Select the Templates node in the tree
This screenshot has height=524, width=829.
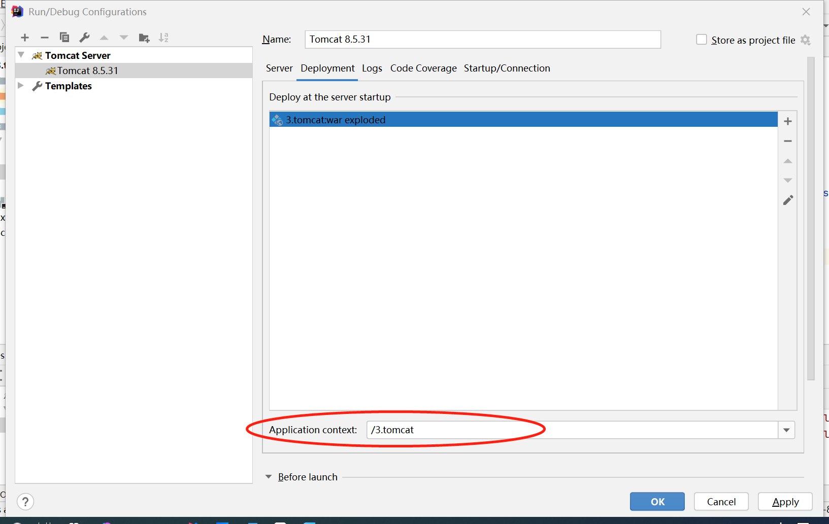click(134, 86)
